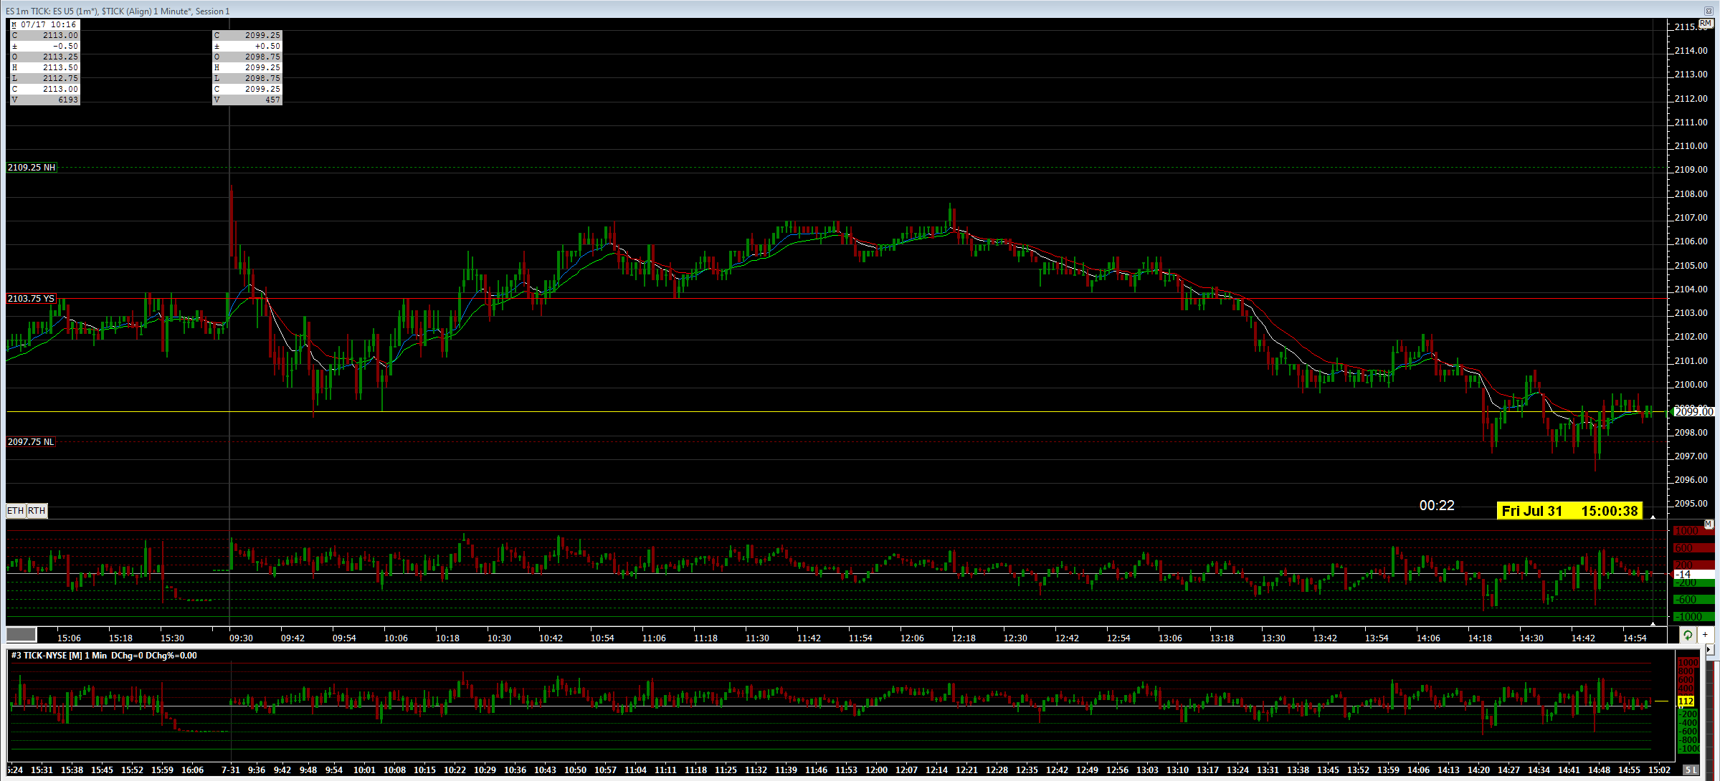Close the ES 1m TICK chart window

tap(1709, 11)
